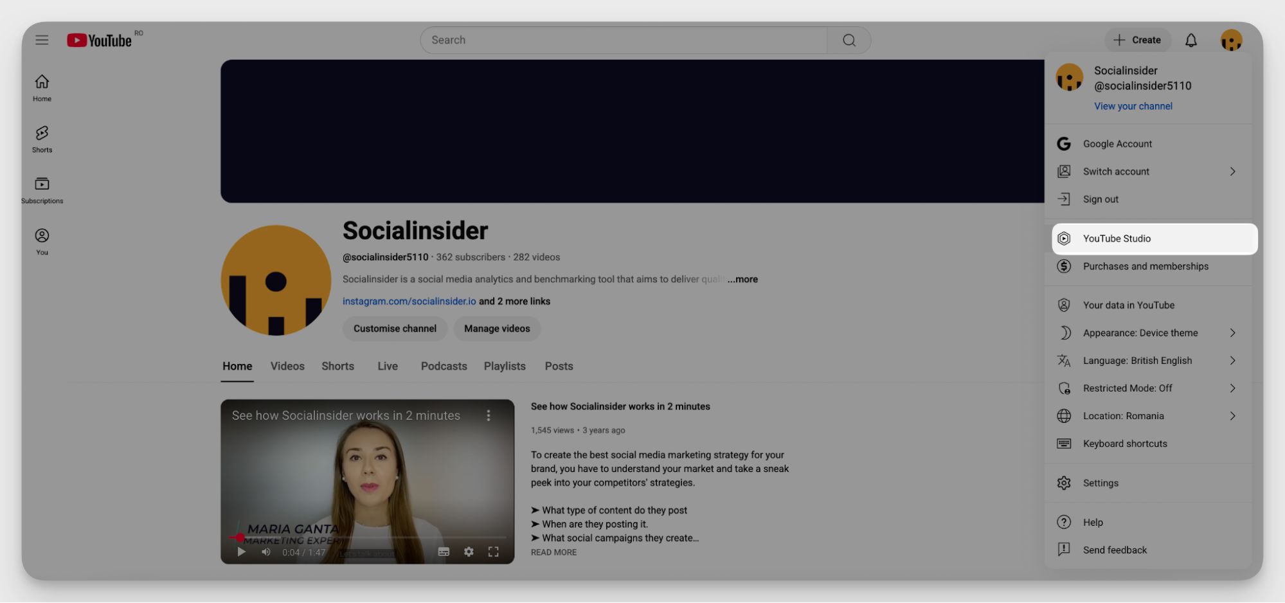Click the Your data in YouTube icon
This screenshot has width=1285, height=603.
pyautogui.click(x=1064, y=305)
